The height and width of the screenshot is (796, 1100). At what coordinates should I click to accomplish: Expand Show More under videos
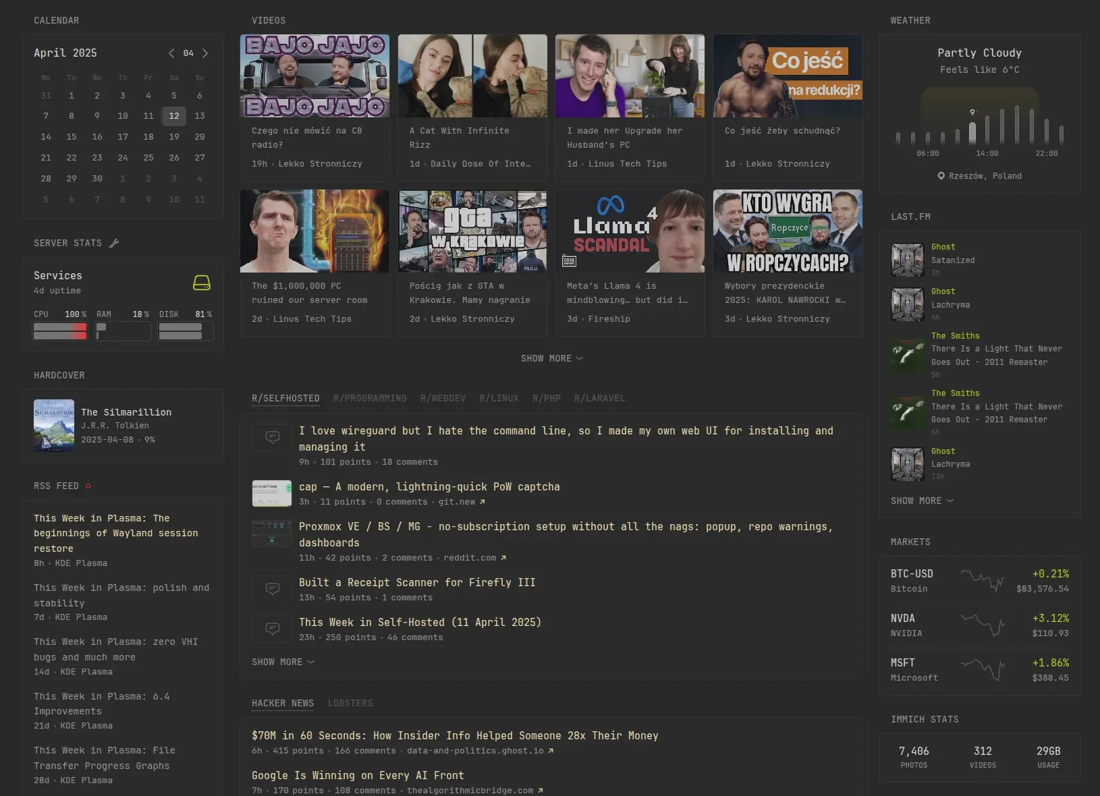click(x=551, y=359)
